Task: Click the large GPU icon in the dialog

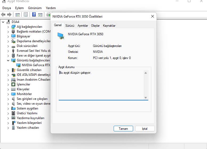Action: 61,36
